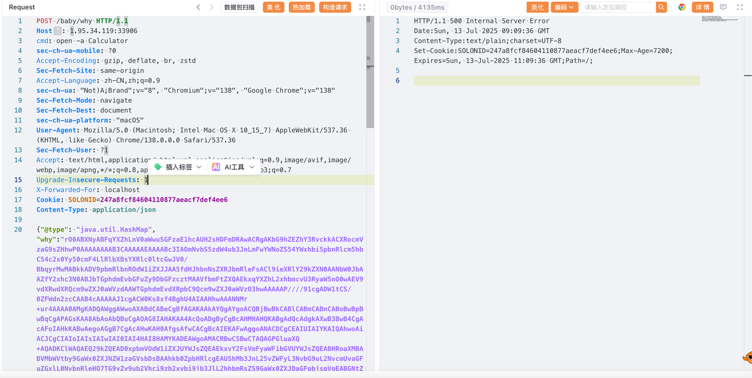Click the green tag icon for 插入标签

(x=158, y=167)
